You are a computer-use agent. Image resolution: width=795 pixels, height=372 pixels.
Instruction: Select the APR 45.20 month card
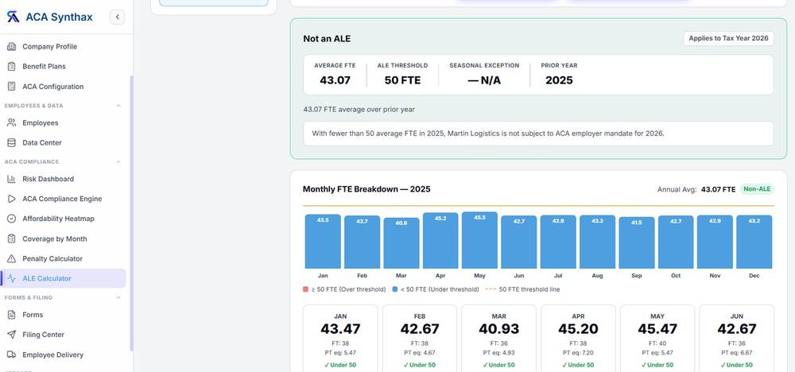(x=578, y=339)
